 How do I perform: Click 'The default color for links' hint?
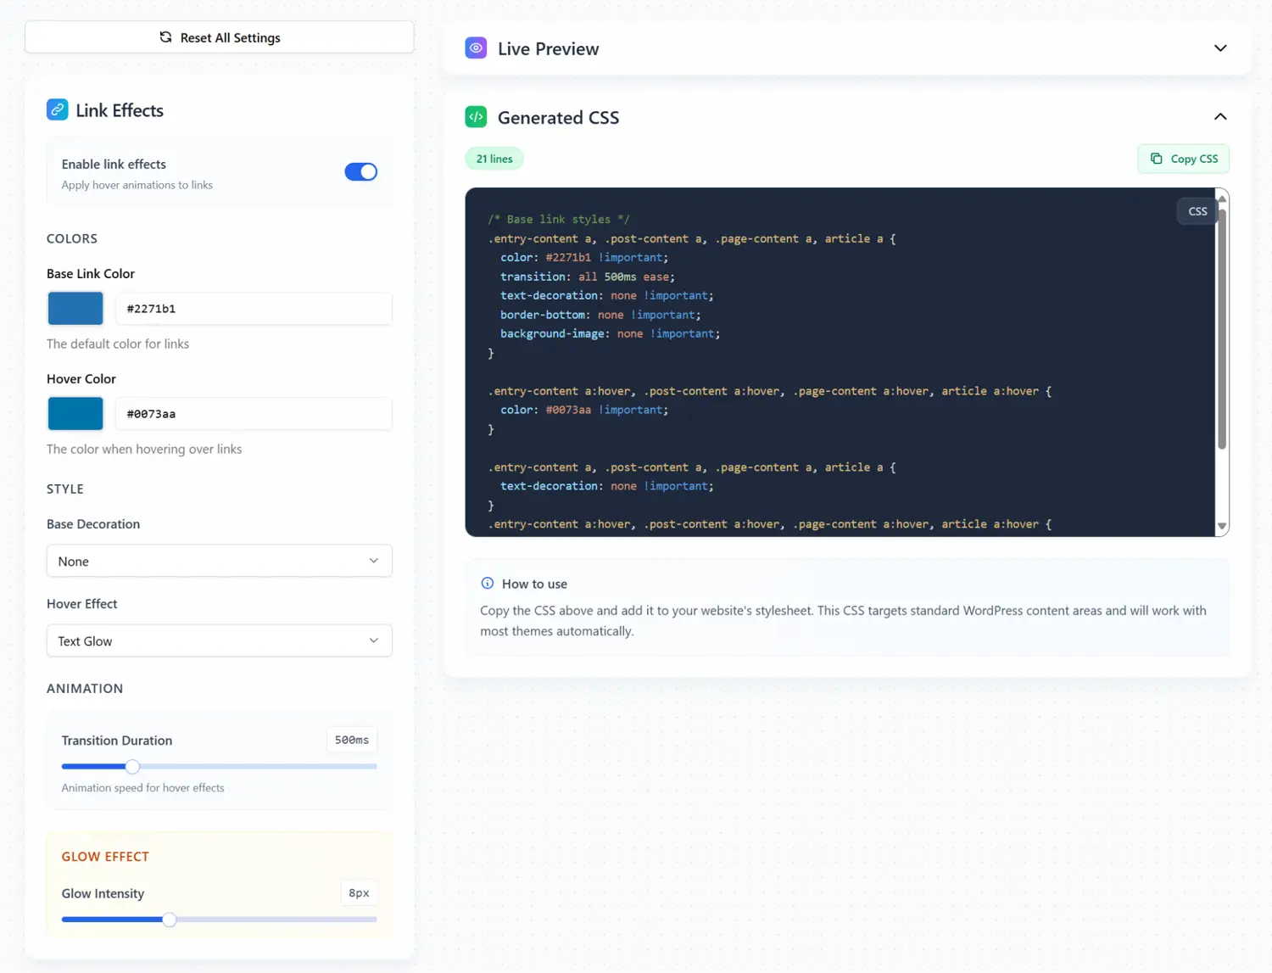tap(118, 344)
